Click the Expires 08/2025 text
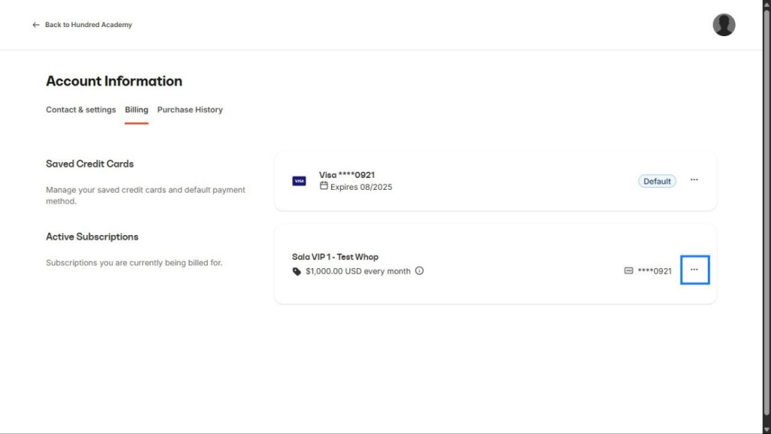Screen dimensions: 771x434 [361, 187]
